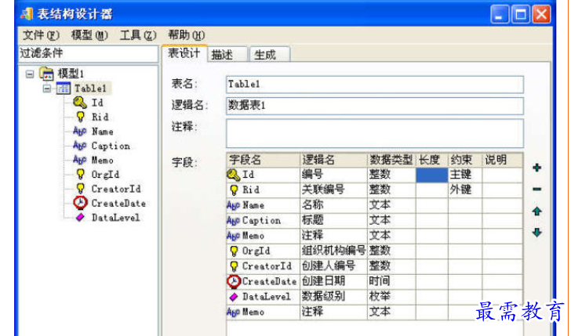Click the minus icon to remove field
Image resolution: width=571 pixels, height=336 pixels.
(x=536, y=189)
